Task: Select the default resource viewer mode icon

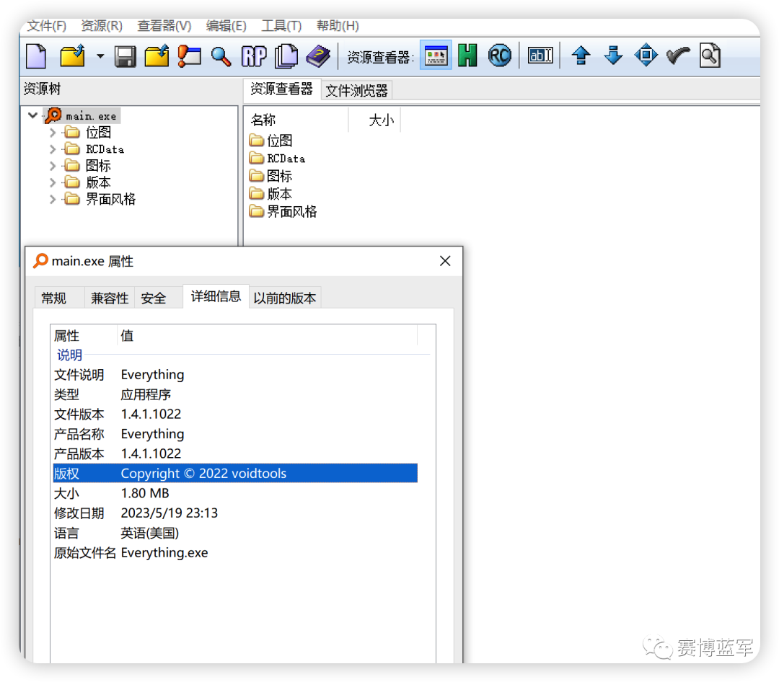Action: click(436, 55)
